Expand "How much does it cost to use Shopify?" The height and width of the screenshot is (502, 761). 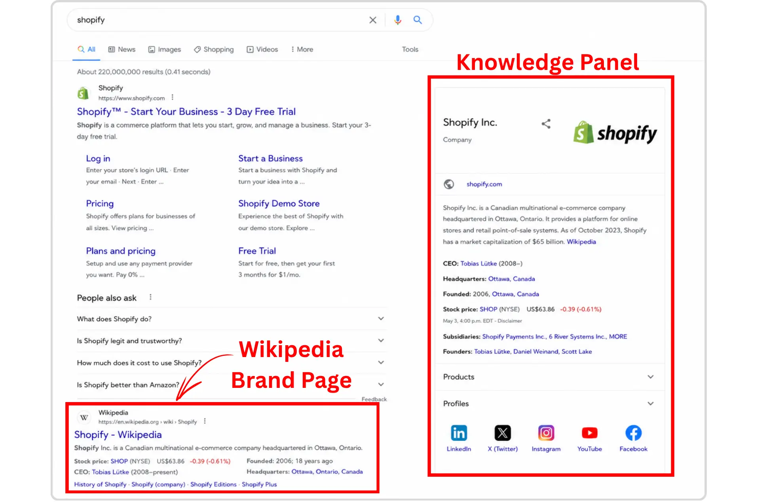(232, 363)
